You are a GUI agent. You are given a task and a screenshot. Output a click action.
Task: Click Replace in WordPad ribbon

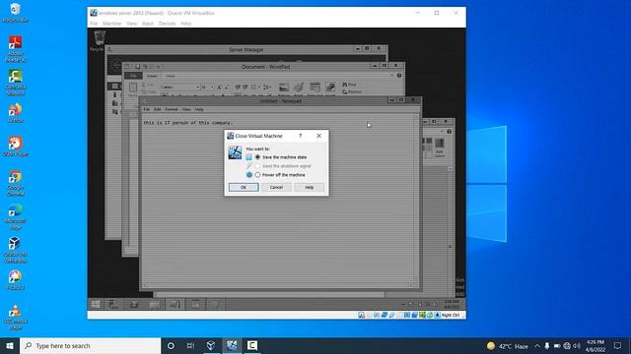pyautogui.click(x=352, y=91)
